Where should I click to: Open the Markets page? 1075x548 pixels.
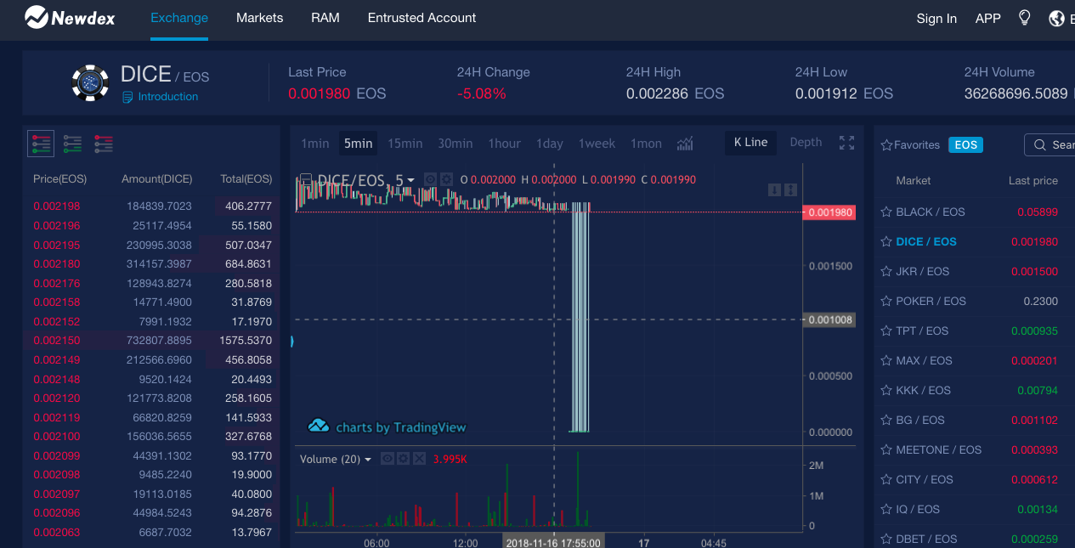click(x=260, y=18)
